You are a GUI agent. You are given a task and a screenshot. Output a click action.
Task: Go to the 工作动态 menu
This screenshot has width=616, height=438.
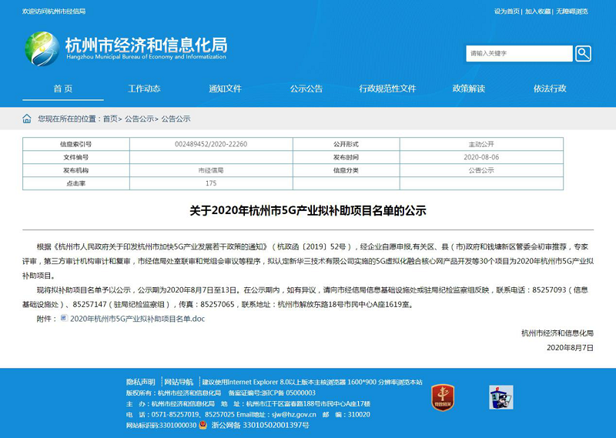point(144,89)
